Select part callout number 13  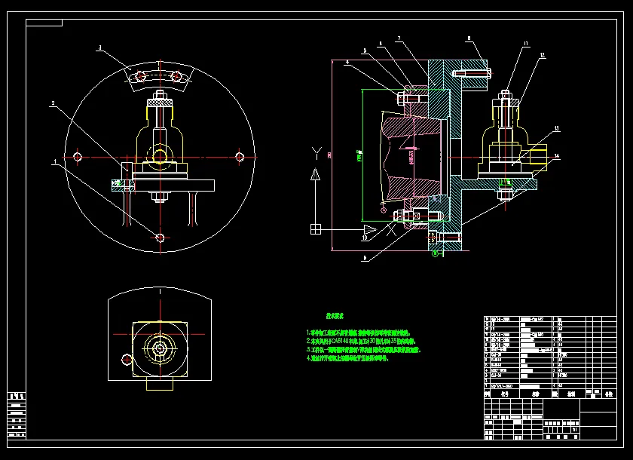[x=557, y=128]
